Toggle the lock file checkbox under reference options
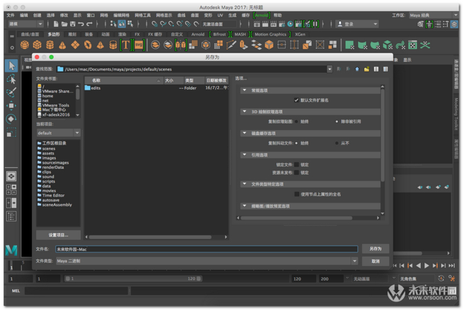 click(x=296, y=165)
